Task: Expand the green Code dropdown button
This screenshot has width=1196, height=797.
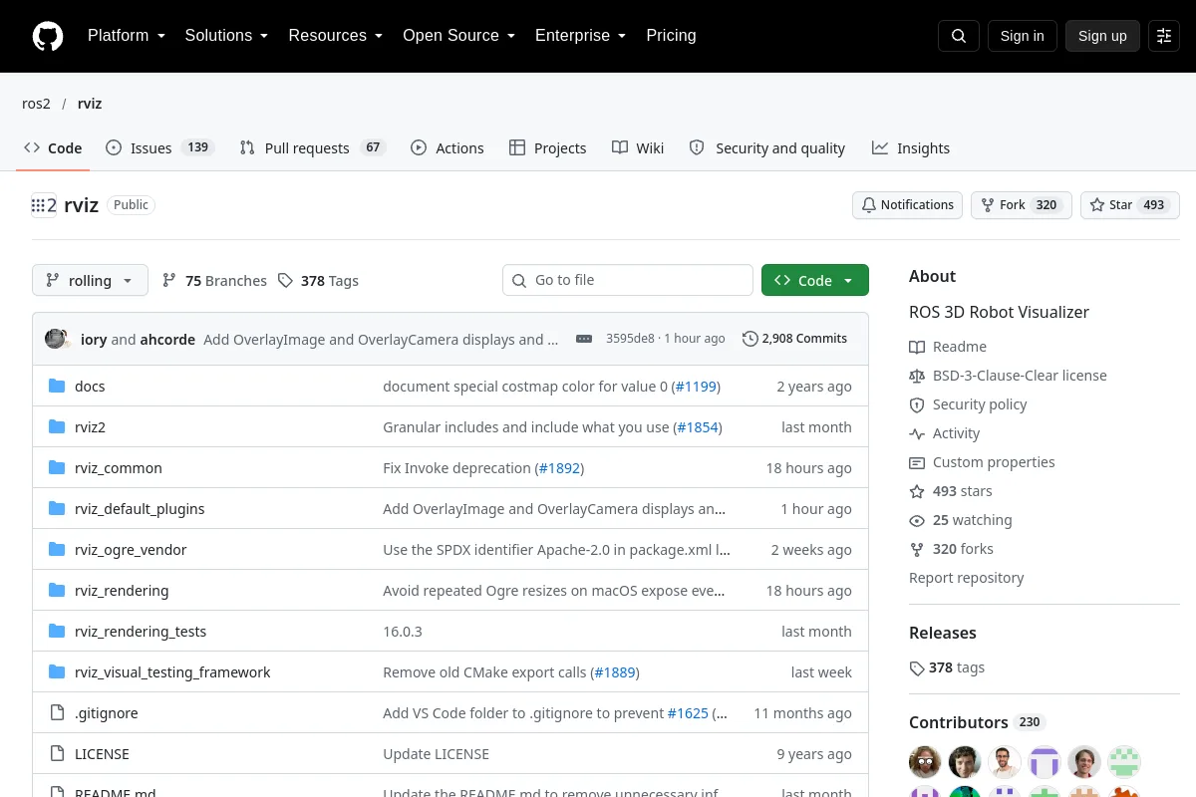Action: (x=815, y=280)
